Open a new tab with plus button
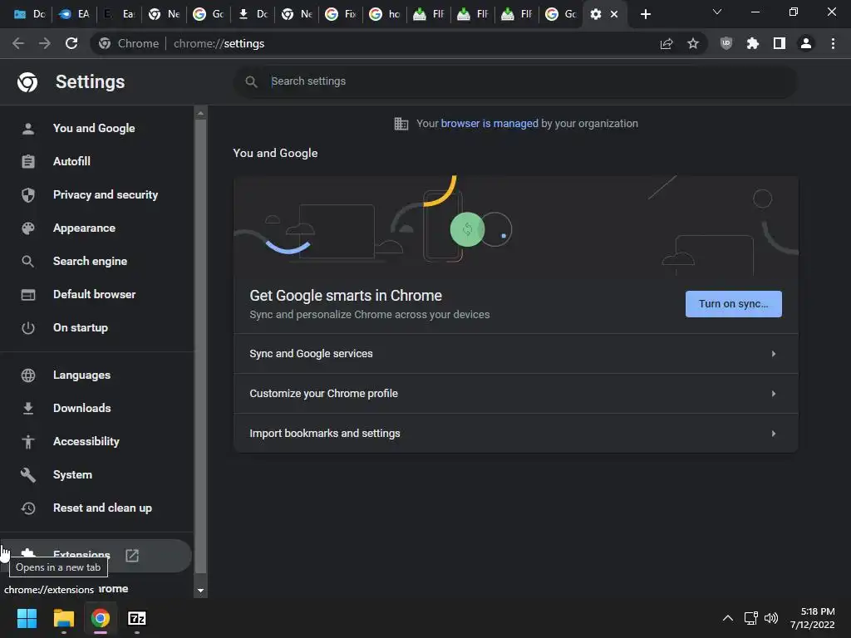Screen dimensions: 851x638 [645, 14]
